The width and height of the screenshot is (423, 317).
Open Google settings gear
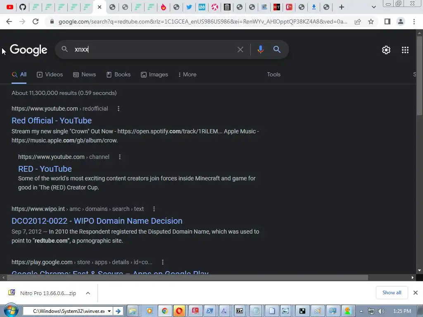[x=386, y=50]
